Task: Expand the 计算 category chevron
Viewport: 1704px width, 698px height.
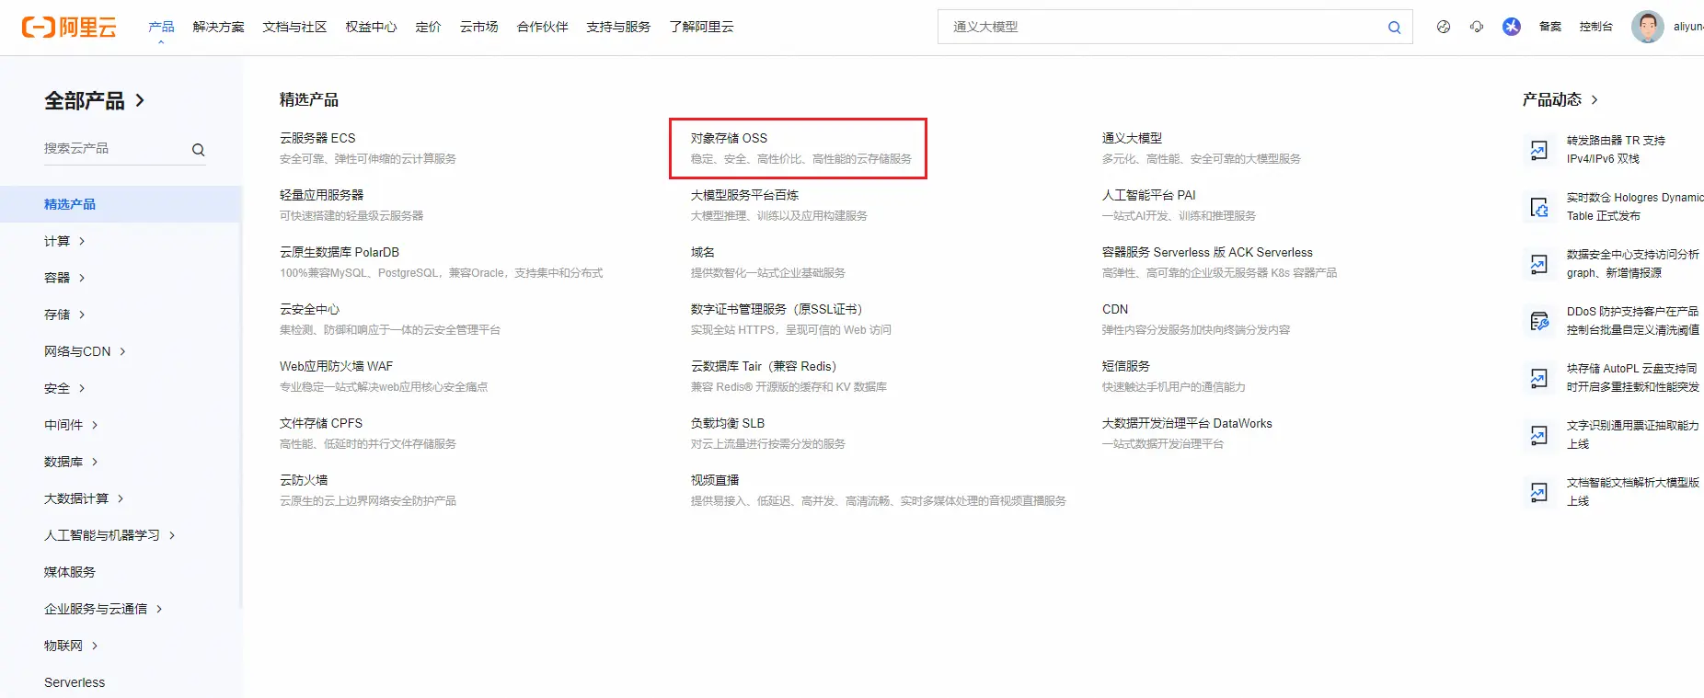Action: pyautogui.click(x=82, y=241)
